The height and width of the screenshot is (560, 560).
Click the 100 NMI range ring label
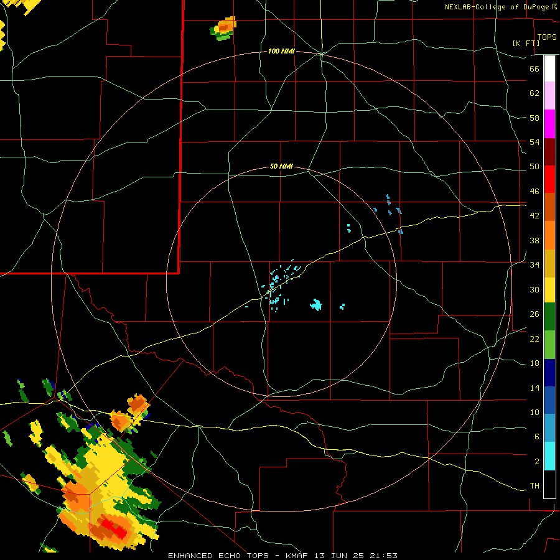281,52
